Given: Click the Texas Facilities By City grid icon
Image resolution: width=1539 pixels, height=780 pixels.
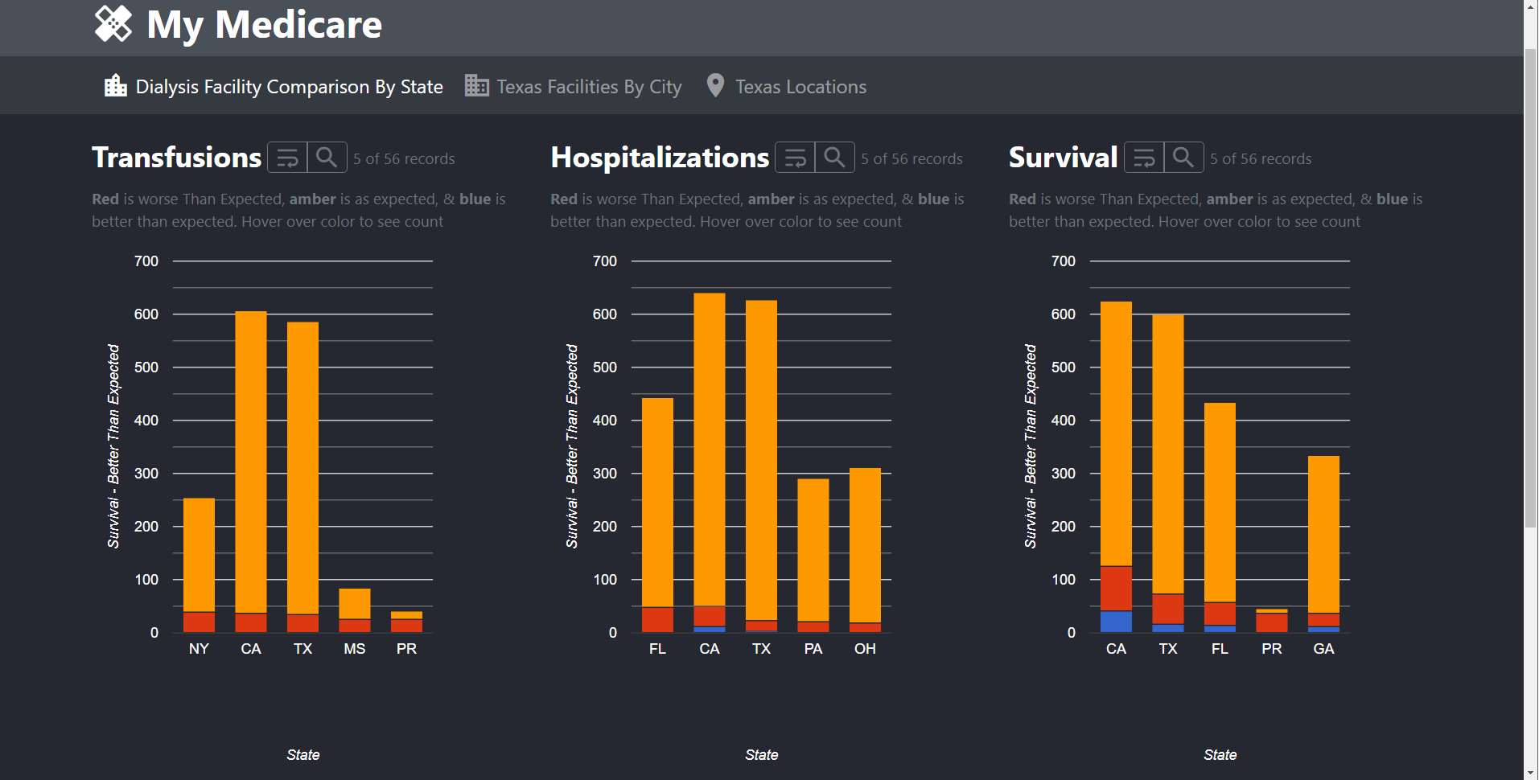Looking at the screenshot, I should point(476,85).
